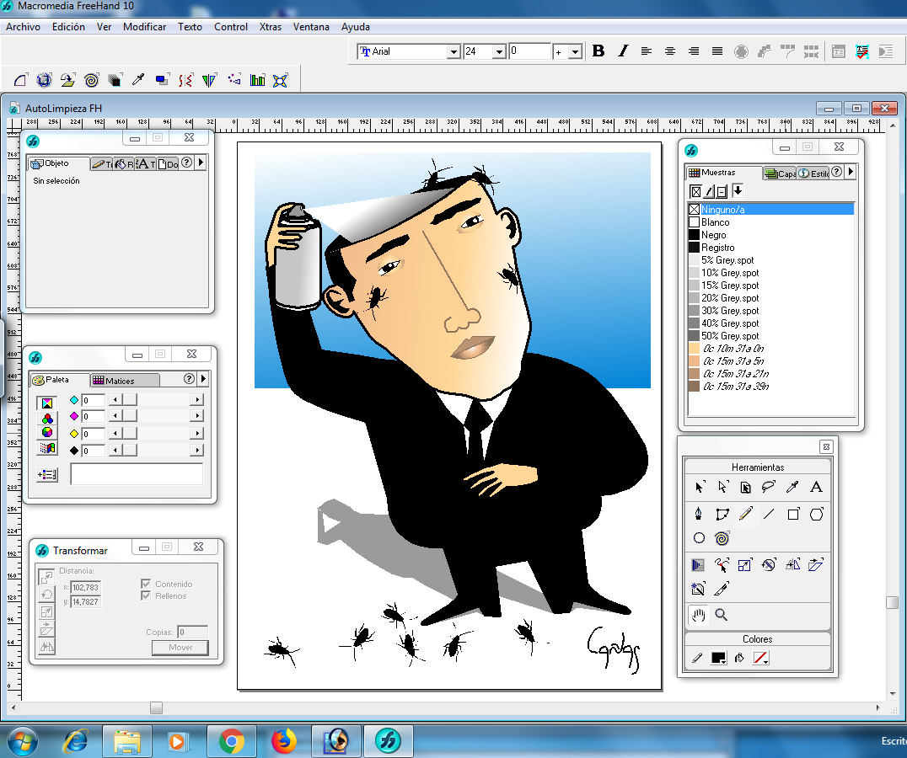Click the Bold formatting button
Image resolution: width=907 pixels, height=758 pixels.
tap(598, 51)
